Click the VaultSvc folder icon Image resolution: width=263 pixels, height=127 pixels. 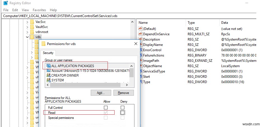[x=32, y=27]
